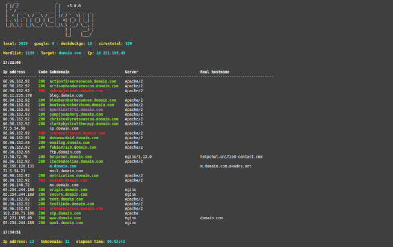Click the 'secure.domain.com' subdomain

point(69,195)
